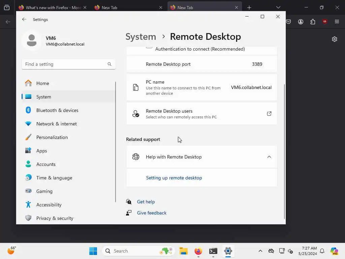The width and height of the screenshot is (345, 259).
Task: Click Give feedback link
Action: 152,213
